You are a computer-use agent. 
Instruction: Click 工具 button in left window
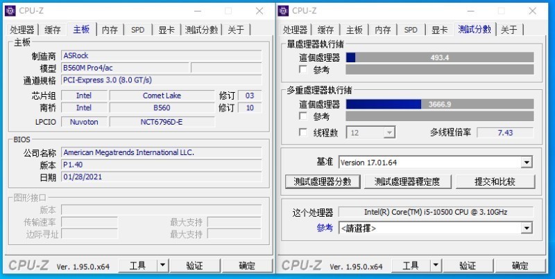(x=137, y=265)
